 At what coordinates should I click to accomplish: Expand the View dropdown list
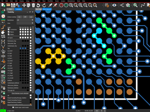25,23
